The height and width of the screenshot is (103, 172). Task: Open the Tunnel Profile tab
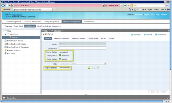[x=93, y=38]
